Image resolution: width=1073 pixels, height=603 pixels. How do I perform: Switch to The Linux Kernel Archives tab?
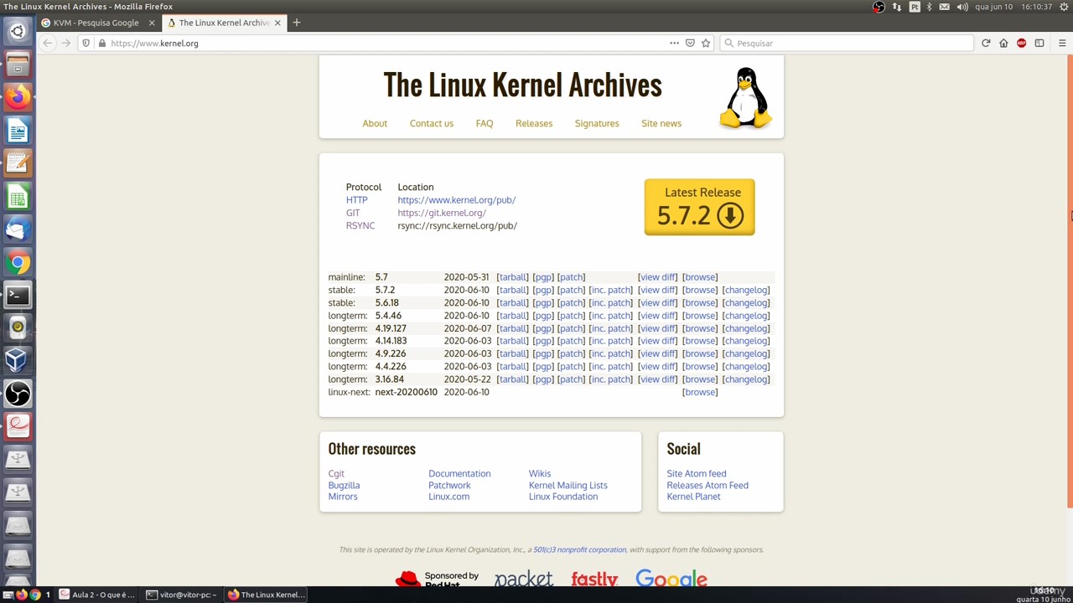[223, 23]
